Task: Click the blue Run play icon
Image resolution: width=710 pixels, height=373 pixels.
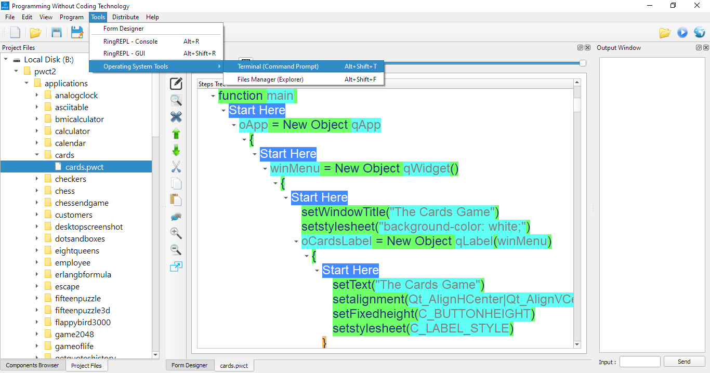Action: [x=682, y=33]
